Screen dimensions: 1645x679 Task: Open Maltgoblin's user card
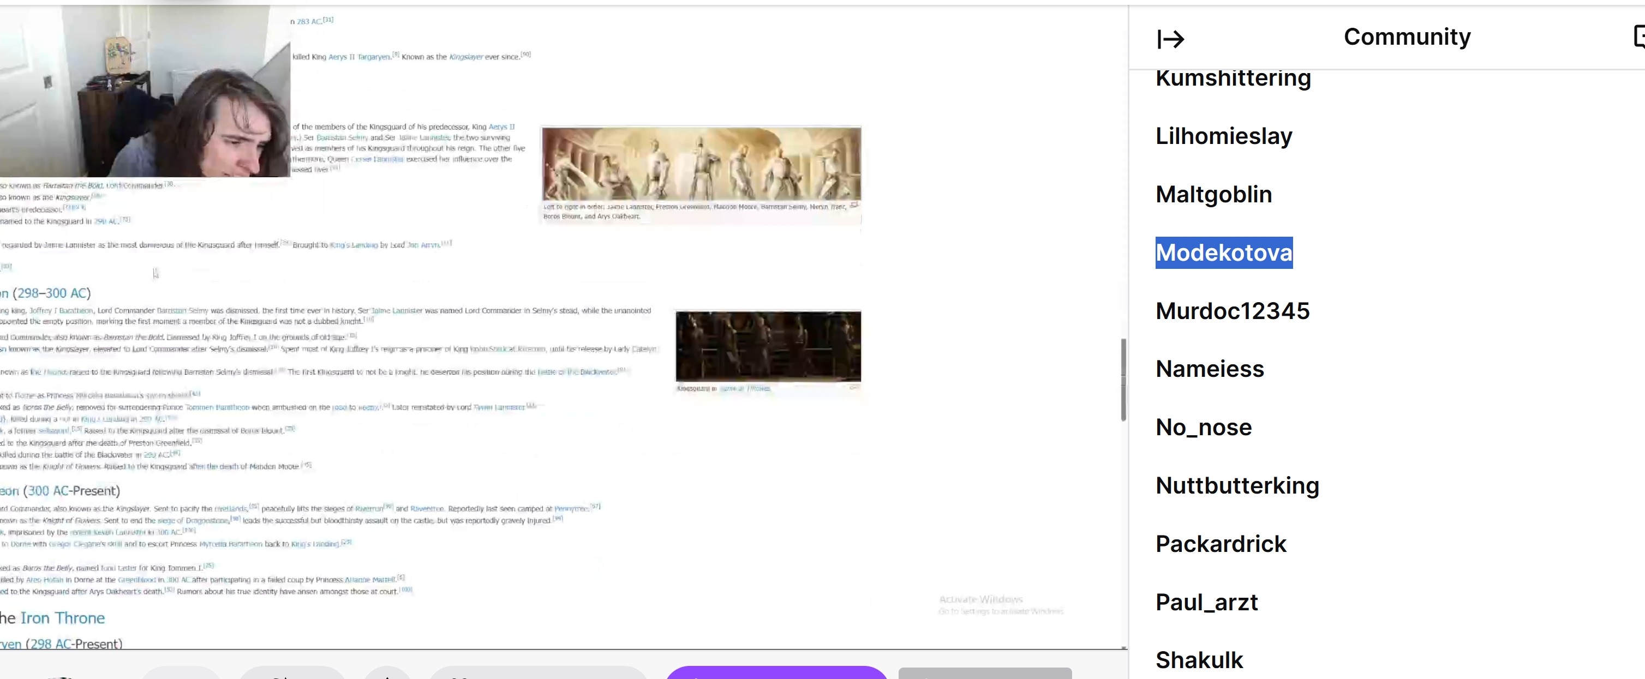pos(1213,195)
